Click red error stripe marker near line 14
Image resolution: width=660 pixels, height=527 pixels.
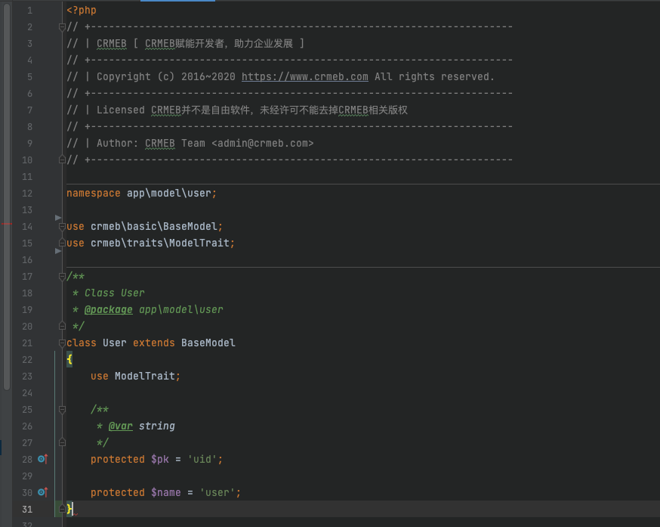tap(5, 225)
